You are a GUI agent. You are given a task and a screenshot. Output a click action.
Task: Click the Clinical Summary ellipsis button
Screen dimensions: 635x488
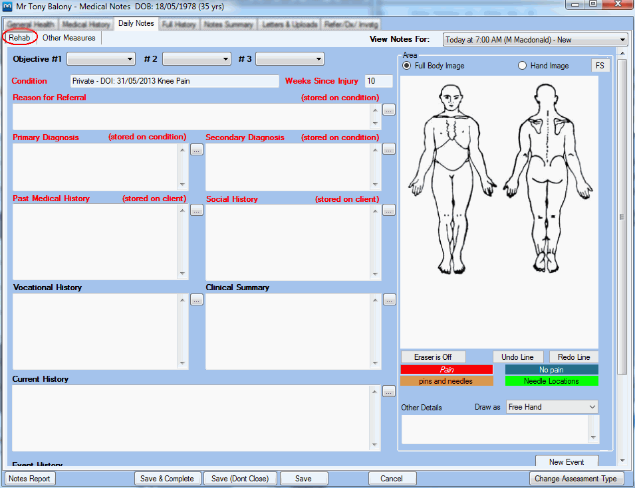[389, 300]
